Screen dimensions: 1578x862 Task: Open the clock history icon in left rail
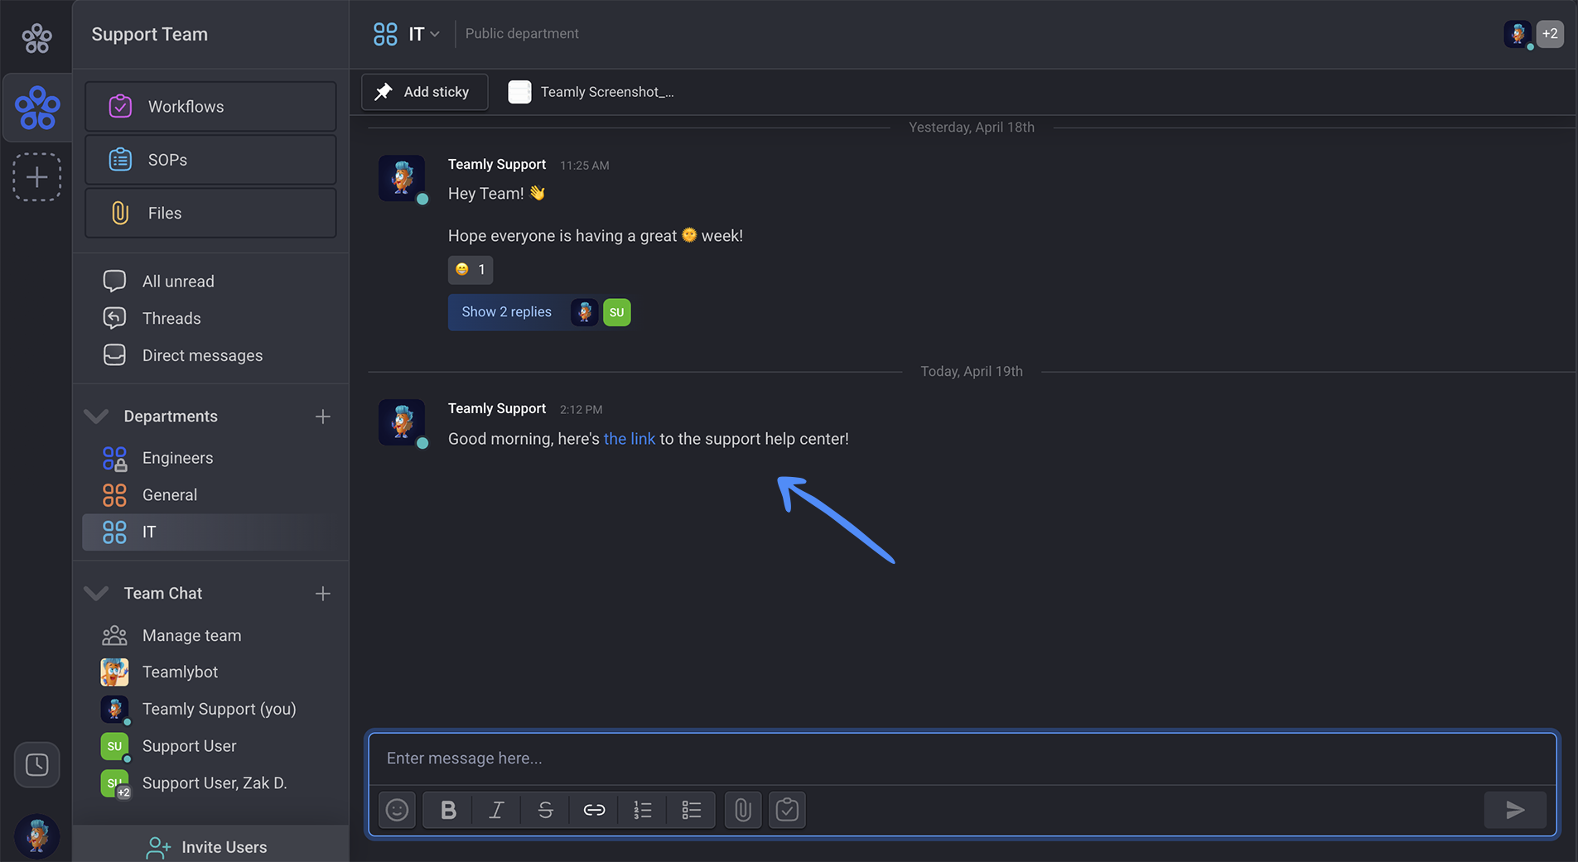[x=36, y=764]
